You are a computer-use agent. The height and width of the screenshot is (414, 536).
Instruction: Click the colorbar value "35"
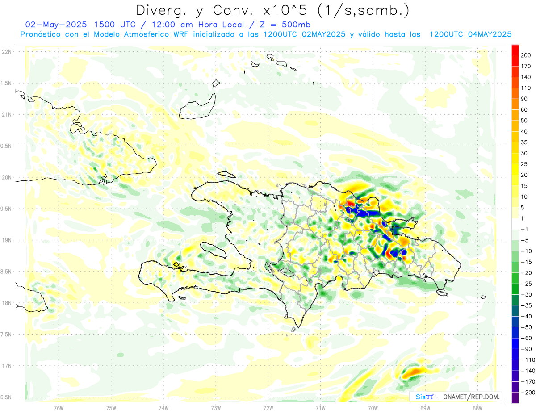point(525,142)
